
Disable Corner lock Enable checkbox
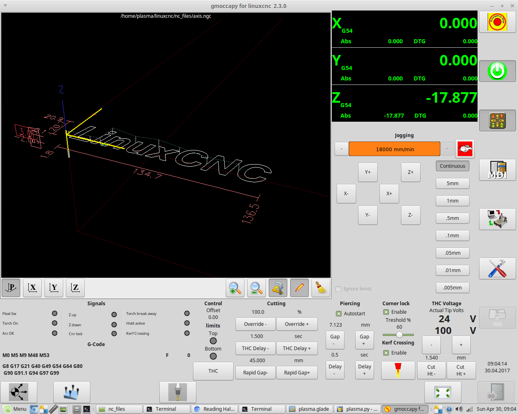[x=387, y=312]
